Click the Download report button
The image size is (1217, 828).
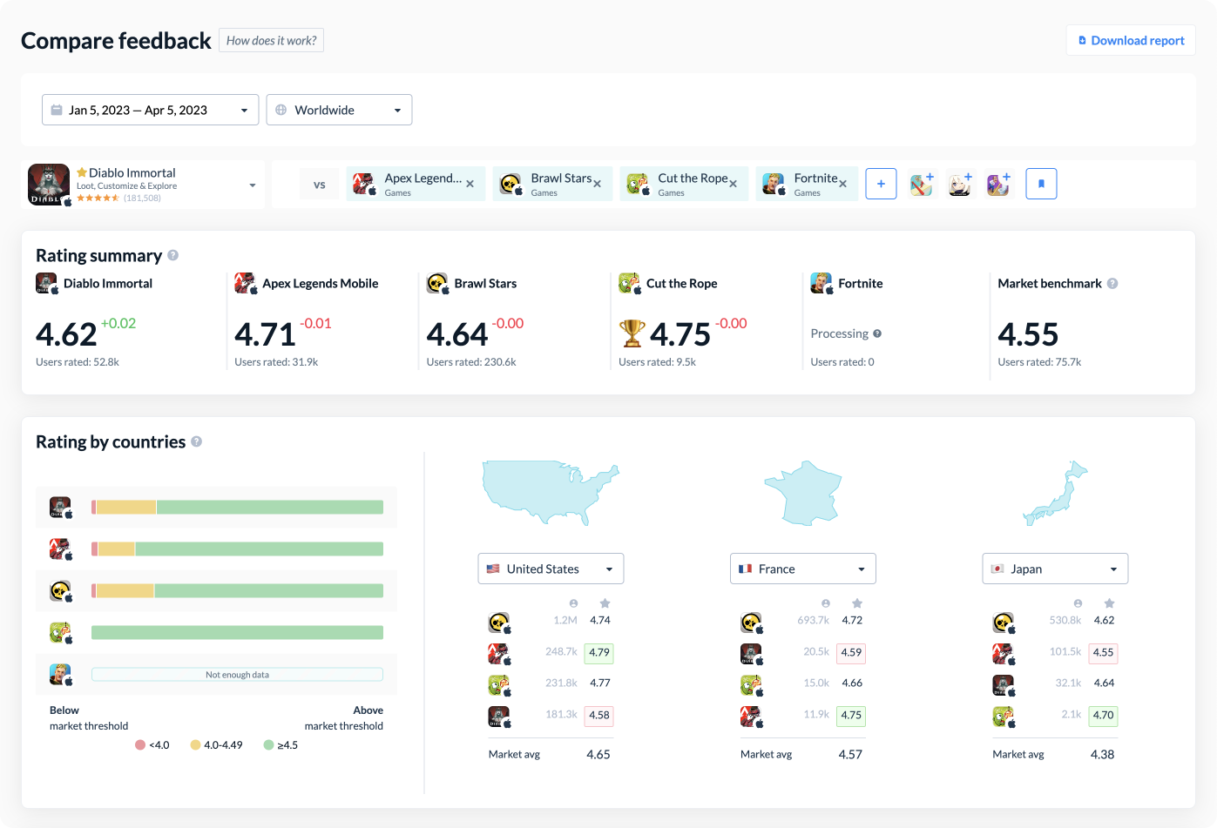pyautogui.click(x=1131, y=40)
